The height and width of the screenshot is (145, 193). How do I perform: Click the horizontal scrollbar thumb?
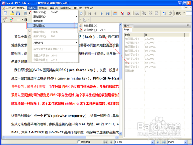click(x=46, y=137)
